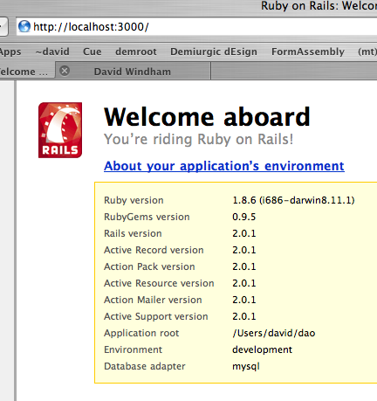This screenshot has width=377, height=401.
Task: Click the Rails logo image
Action: [60, 130]
